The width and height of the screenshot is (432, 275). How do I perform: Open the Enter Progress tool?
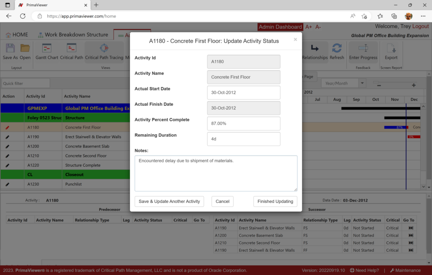(363, 49)
